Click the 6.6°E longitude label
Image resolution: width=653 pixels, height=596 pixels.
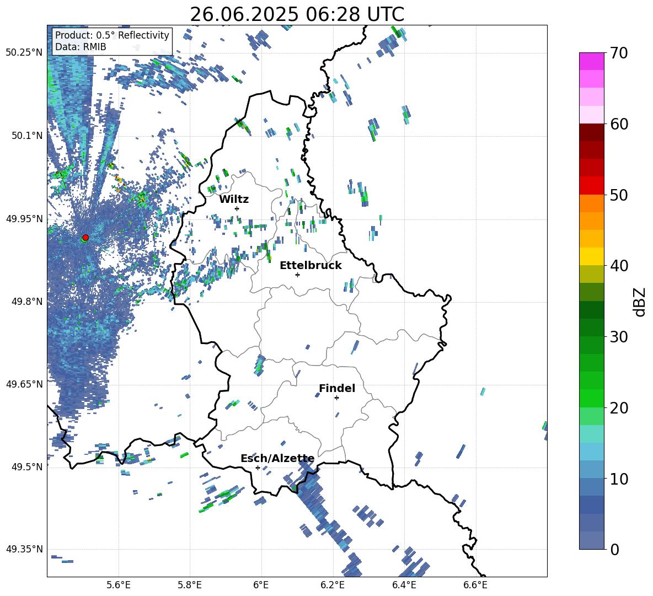pos(475,585)
